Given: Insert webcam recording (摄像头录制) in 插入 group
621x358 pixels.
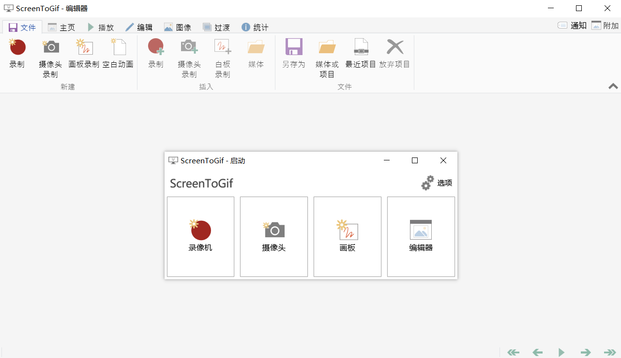Looking at the screenshot, I should pos(189,58).
